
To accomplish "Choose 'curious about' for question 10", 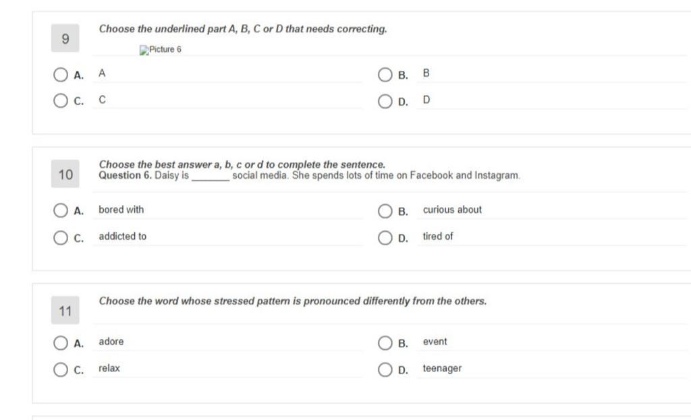I will tap(385, 210).
